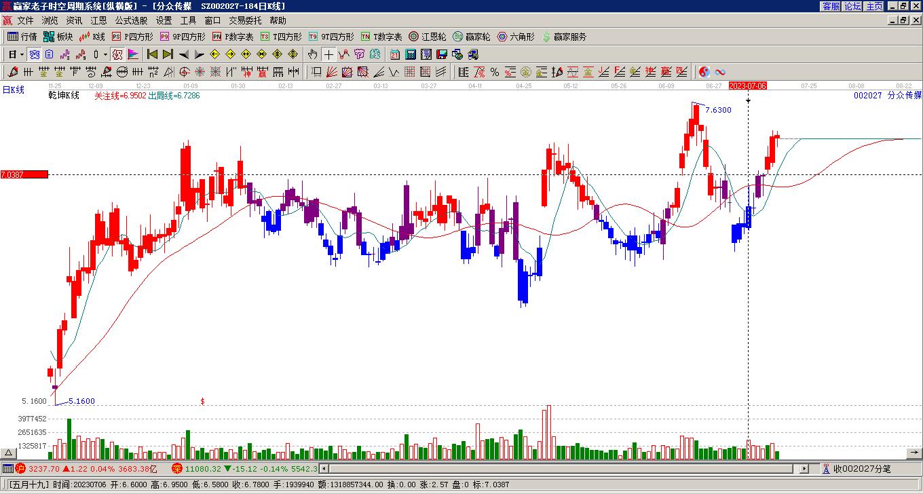Image resolution: width=923 pixels, height=494 pixels.
Task: Open 赢家服务 with the dollar icon
Action: (564, 37)
